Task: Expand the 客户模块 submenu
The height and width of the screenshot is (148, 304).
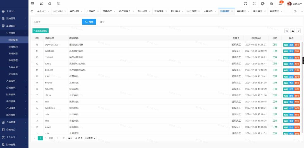Action: (x=14, y=102)
